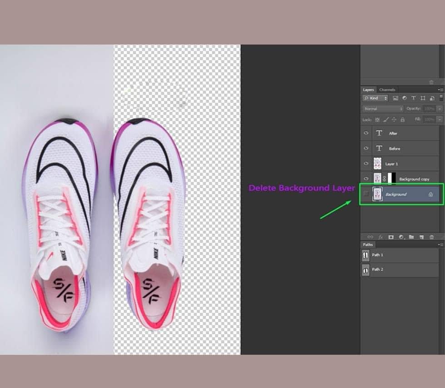445x388 pixels.
Task: Click the Opacity value field
Action: pos(430,109)
